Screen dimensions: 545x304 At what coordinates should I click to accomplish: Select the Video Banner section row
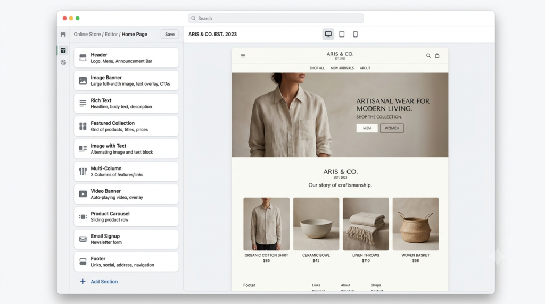[126, 194]
